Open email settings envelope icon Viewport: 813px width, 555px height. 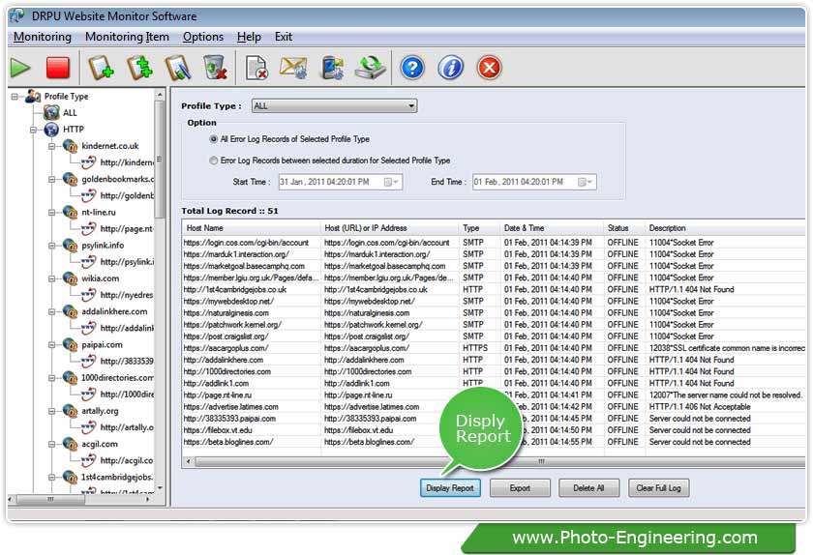point(293,68)
